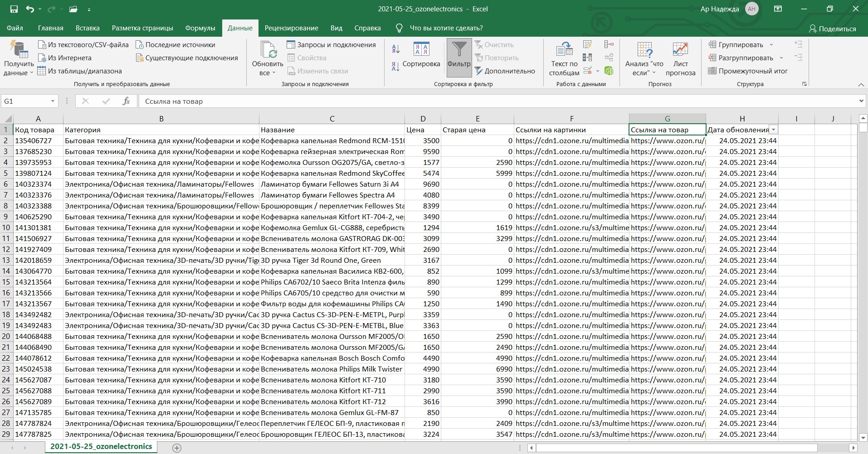Click Из текстового/CSV-файла button

[x=83, y=45]
